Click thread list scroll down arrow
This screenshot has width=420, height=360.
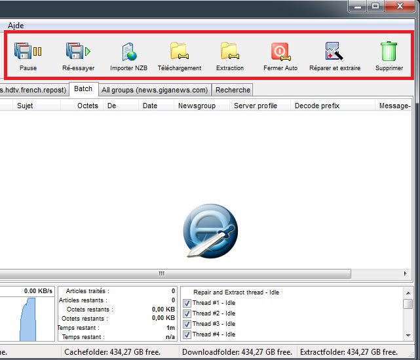point(408,335)
